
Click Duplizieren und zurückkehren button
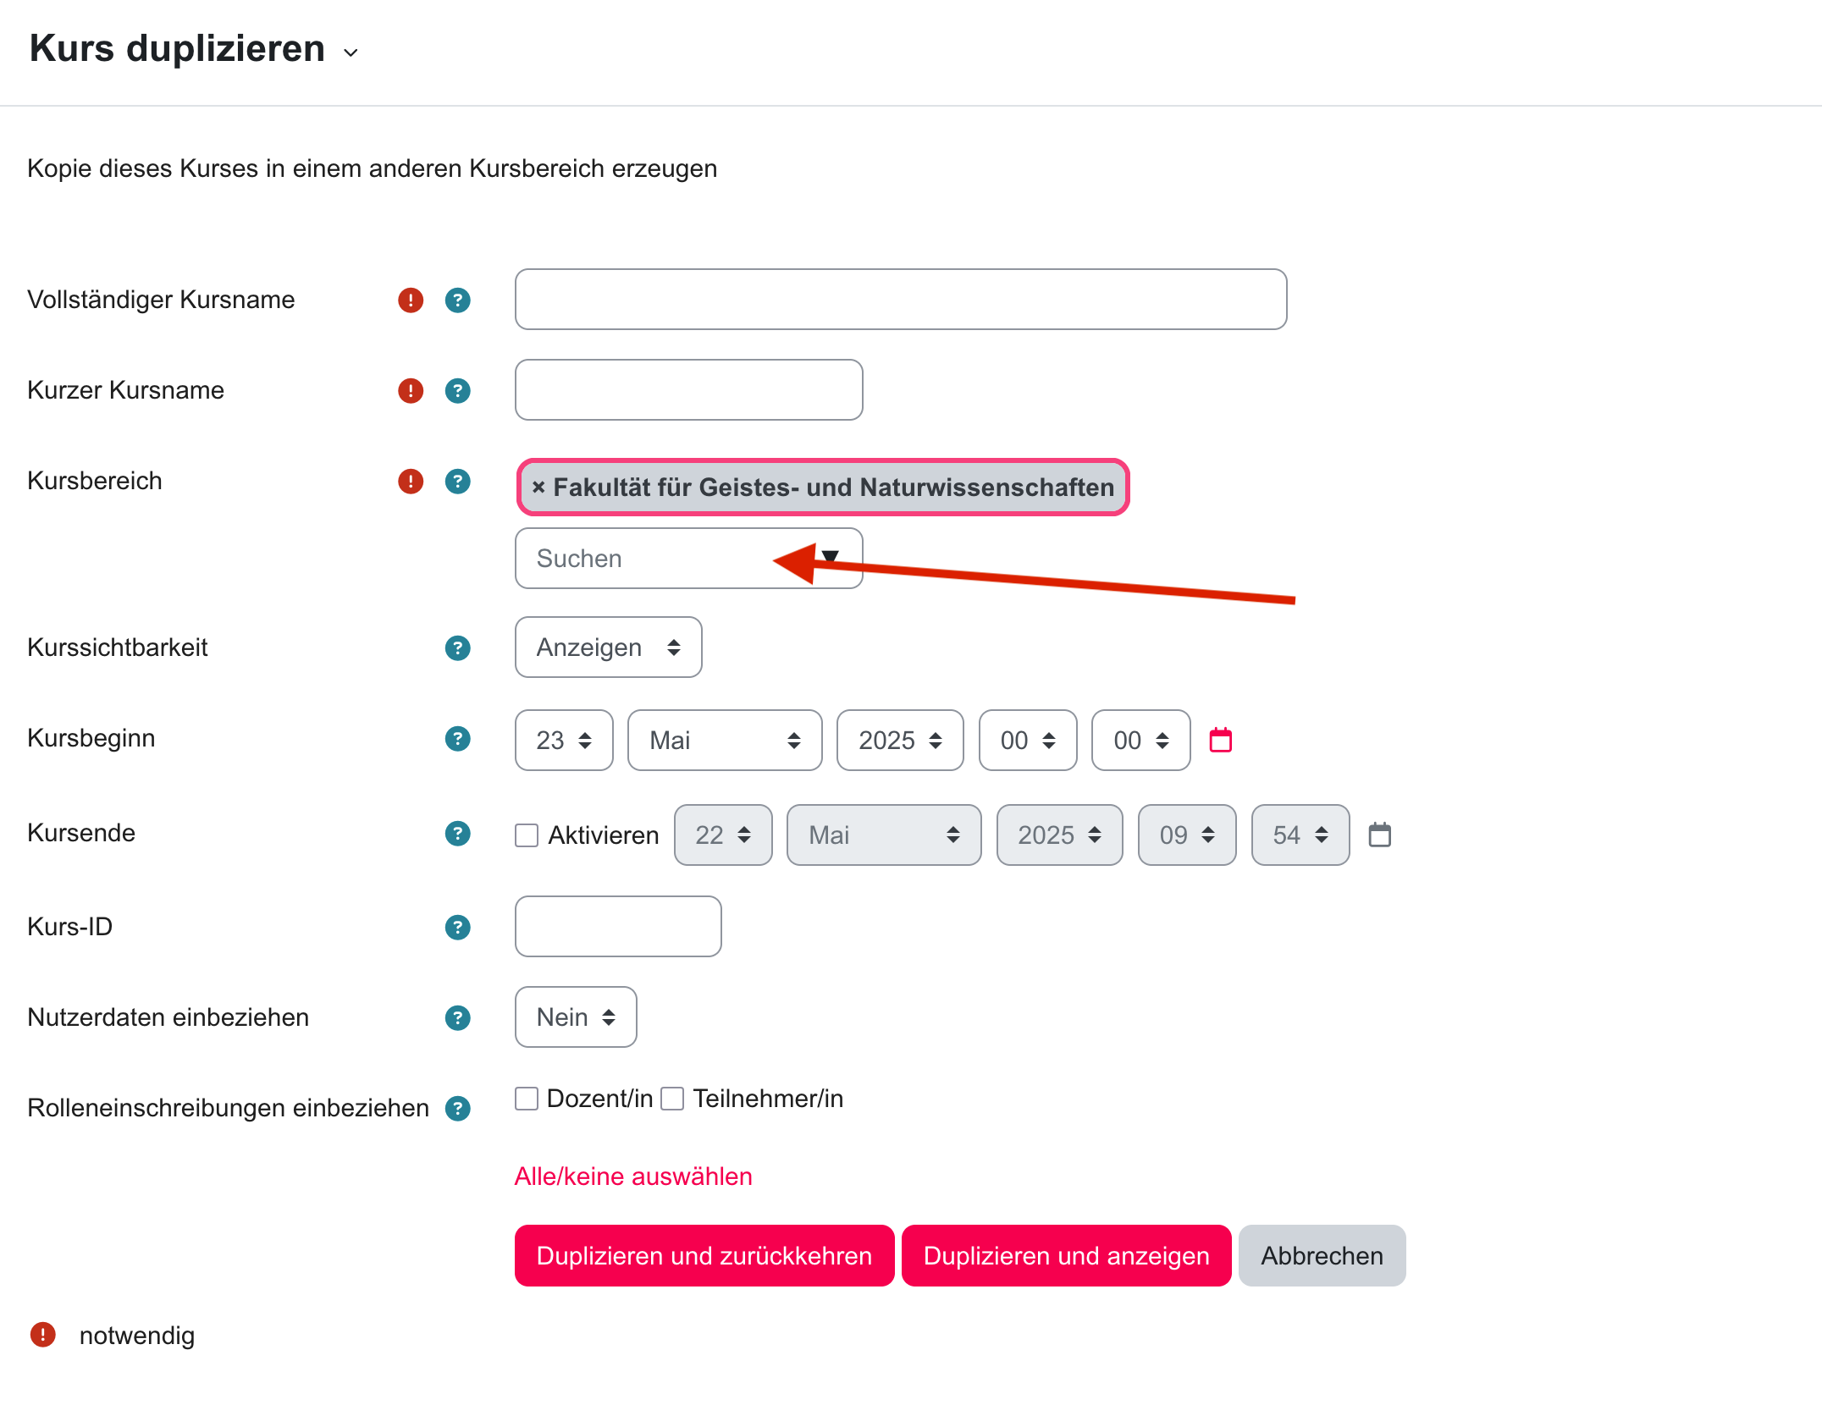tap(704, 1256)
